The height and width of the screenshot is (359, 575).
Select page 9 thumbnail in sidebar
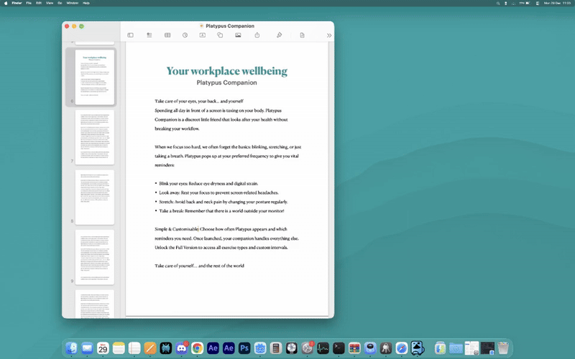pos(95,257)
